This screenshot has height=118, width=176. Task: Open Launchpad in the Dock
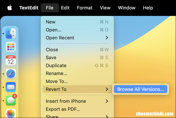click(x=11, y=47)
